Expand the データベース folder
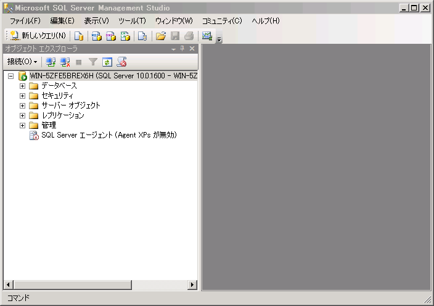 point(22,86)
